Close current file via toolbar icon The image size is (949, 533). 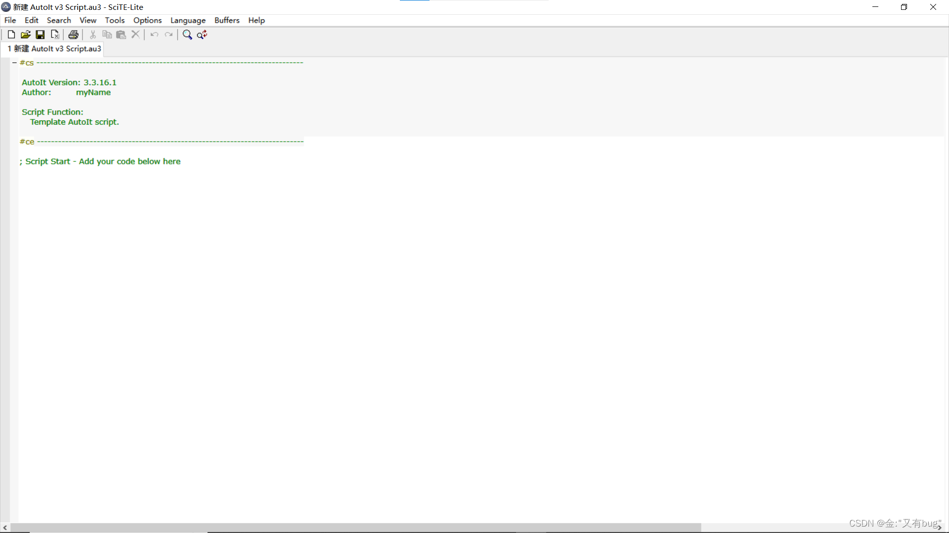(x=55, y=35)
